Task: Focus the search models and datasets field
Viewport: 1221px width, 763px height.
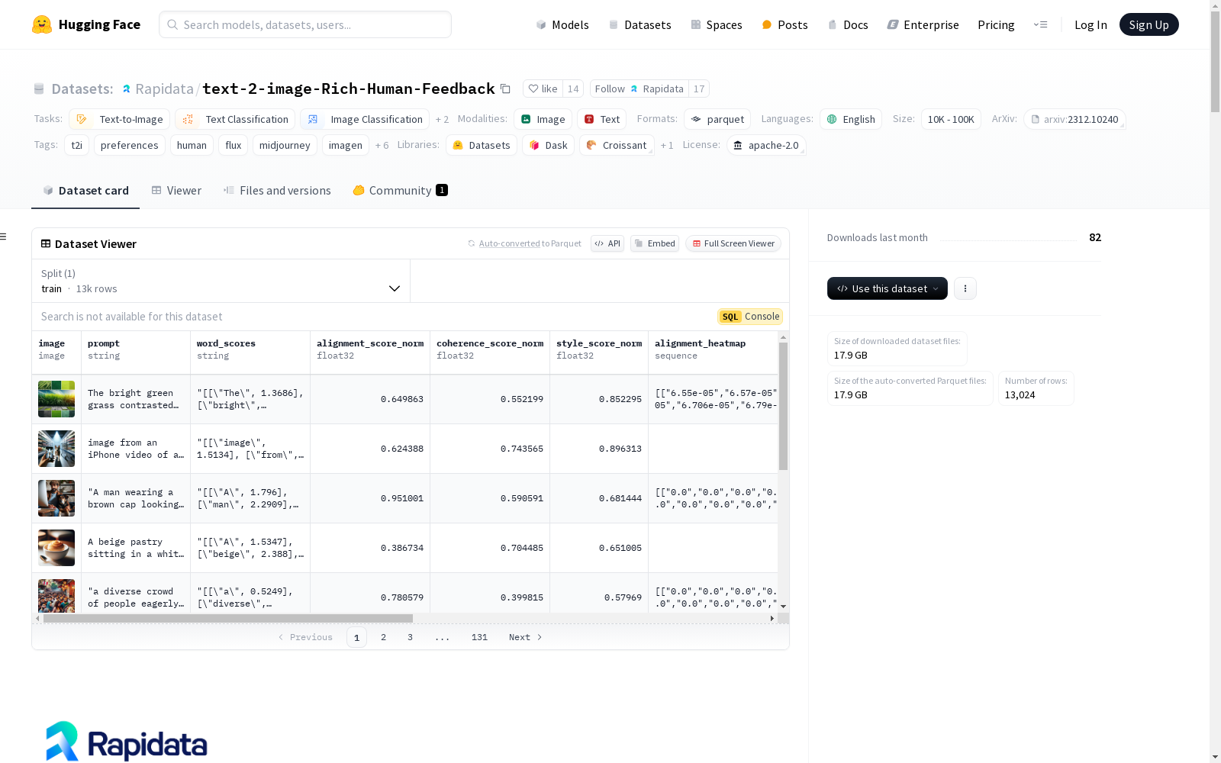Action: [305, 24]
